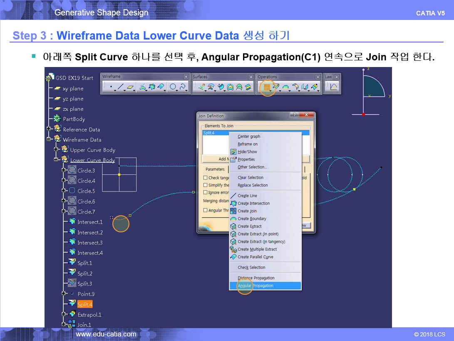Image resolution: width=454 pixels, height=341 pixels.
Task: Enable the Check tangency checkbox
Action: [x=205, y=178]
